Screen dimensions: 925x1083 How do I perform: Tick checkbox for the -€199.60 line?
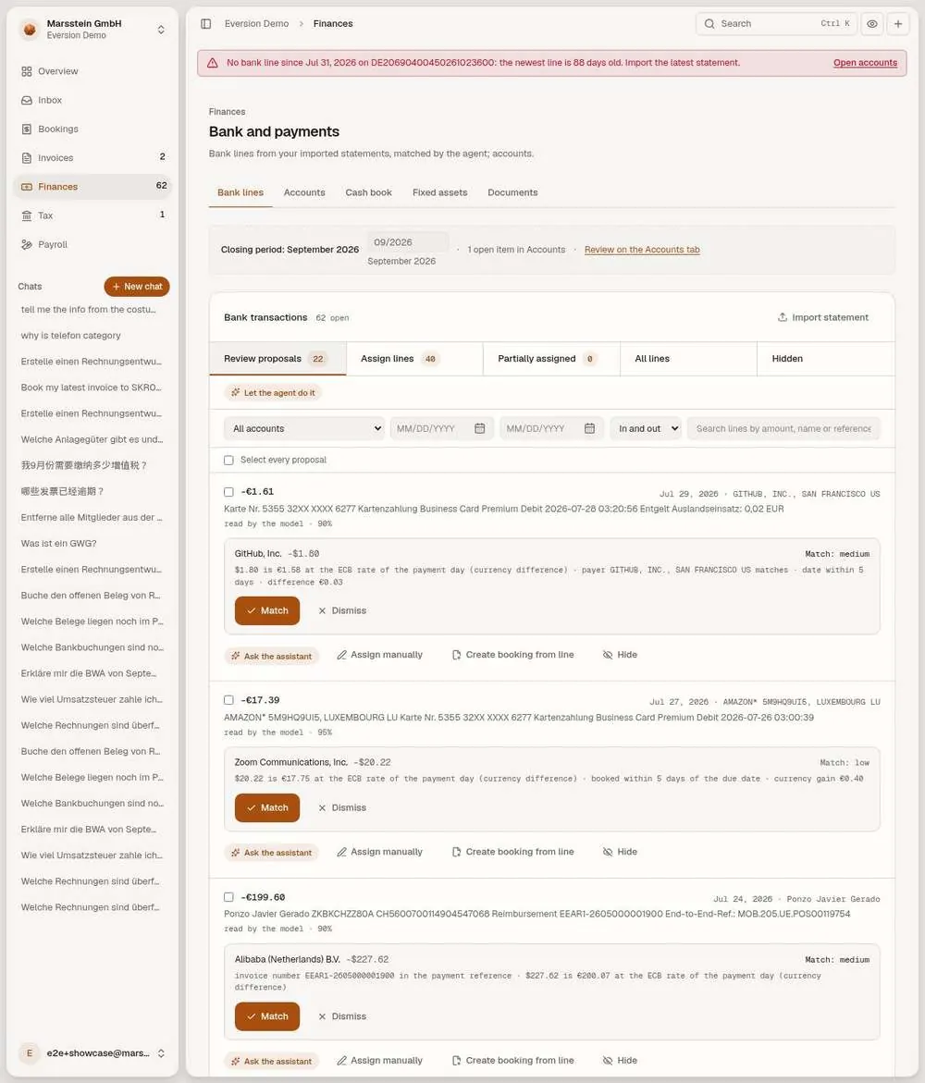pyautogui.click(x=228, y=897)
